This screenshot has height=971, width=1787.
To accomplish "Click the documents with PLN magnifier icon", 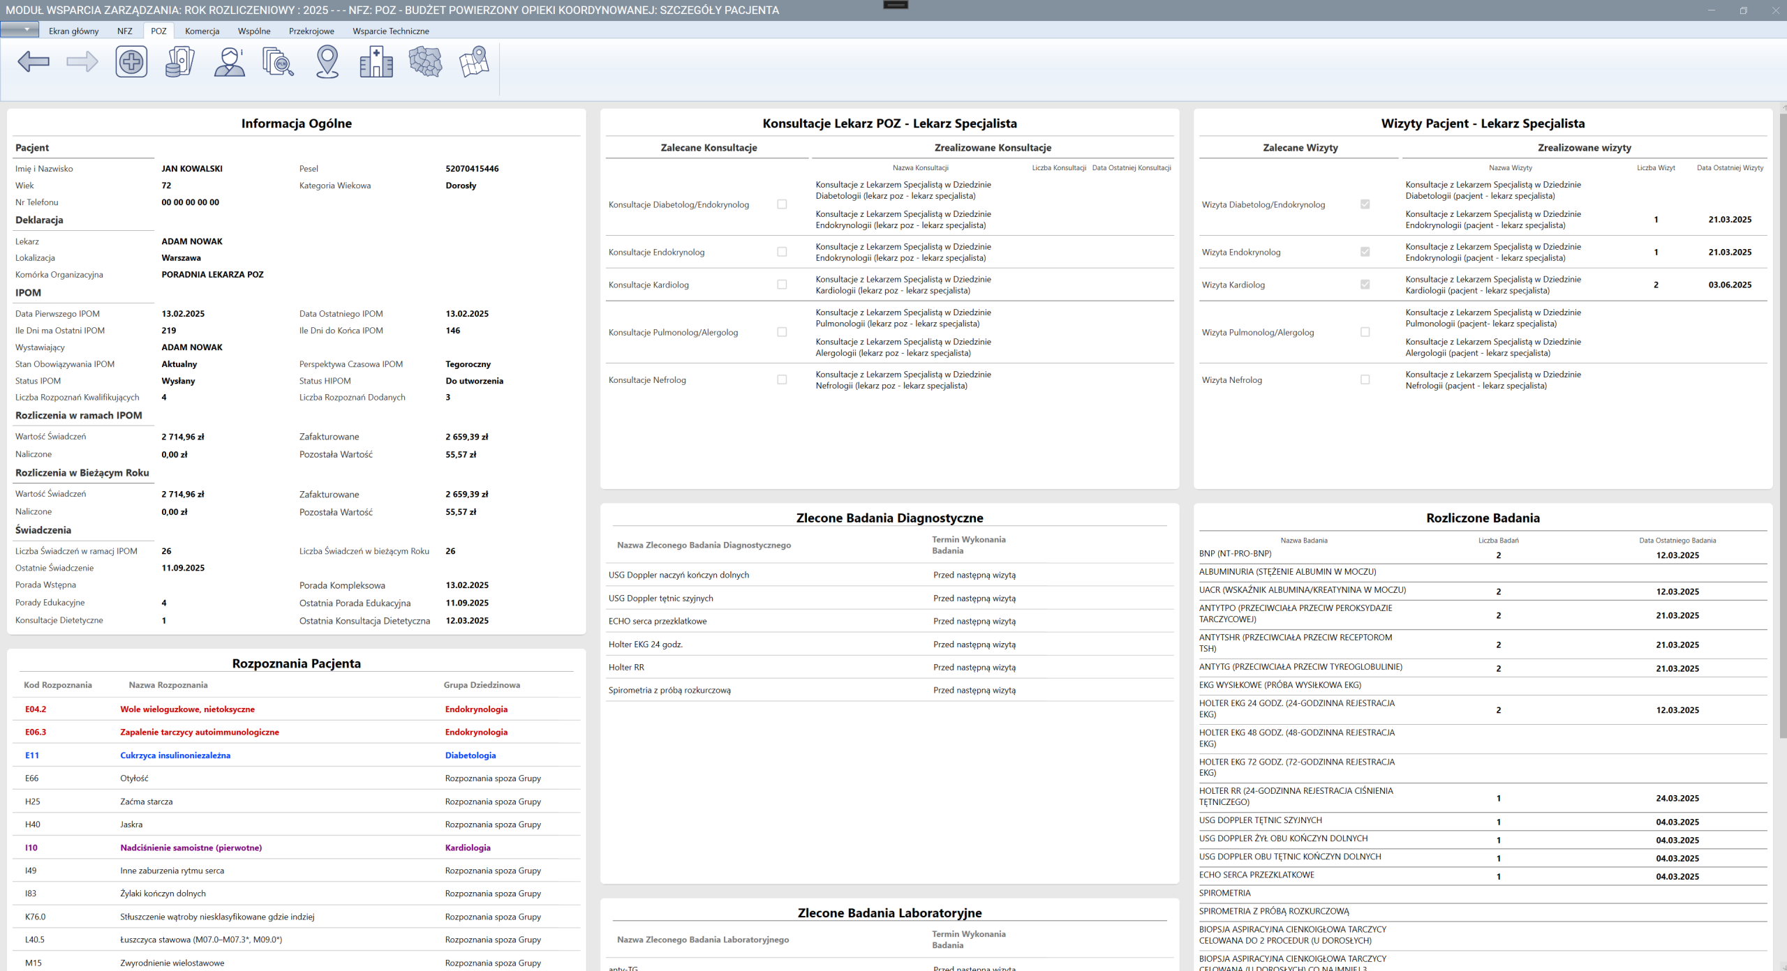I will [x=278, y=61].
